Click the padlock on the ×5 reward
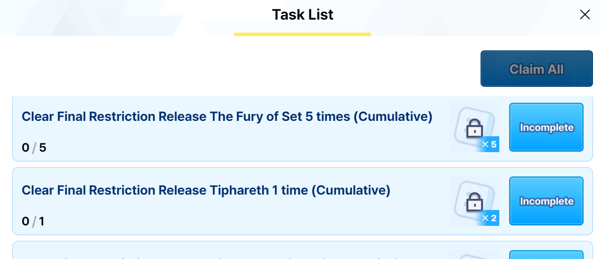This screenshot has height=259, width=600. pos(474,127)
